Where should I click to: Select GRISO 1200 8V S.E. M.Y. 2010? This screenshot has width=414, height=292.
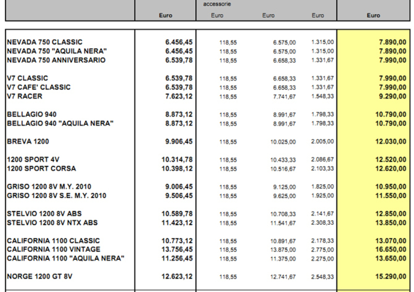[57, 196]
